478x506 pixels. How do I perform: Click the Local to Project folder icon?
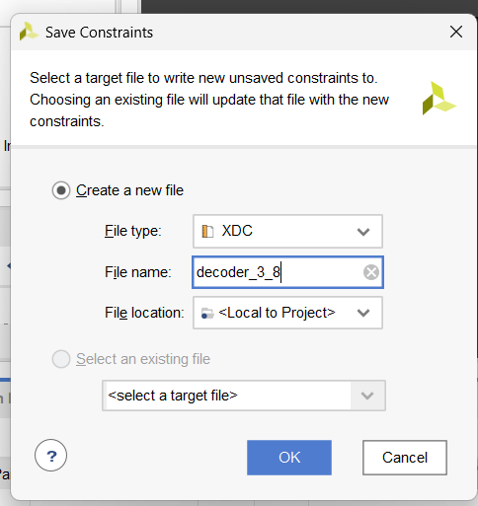point(207,313)
